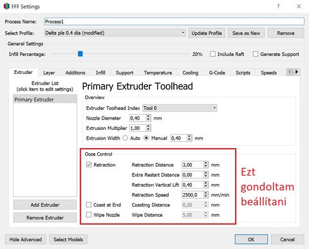Click the Hide Advanced button
Image resolution: width=309 pixels, height=249 pixels.
26,239
